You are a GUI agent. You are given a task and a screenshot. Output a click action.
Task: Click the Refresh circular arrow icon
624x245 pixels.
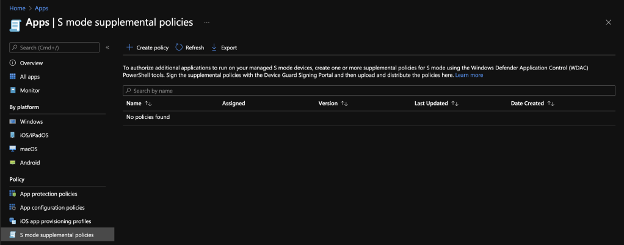click(179, 48)
